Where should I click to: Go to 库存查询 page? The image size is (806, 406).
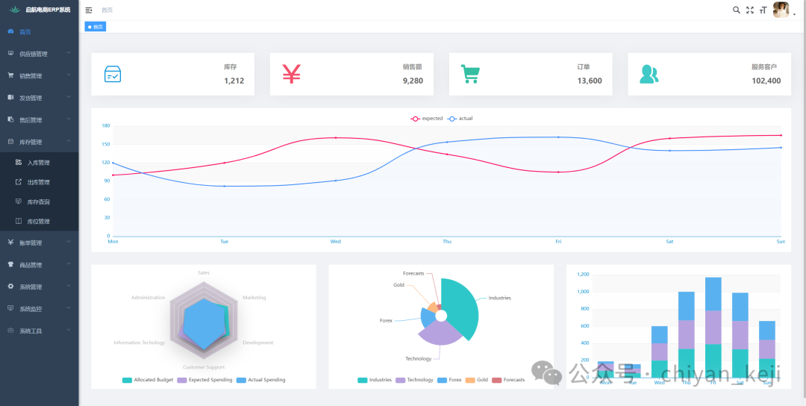(39, 202)
